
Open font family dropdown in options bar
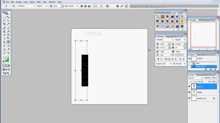(x=34, y=6)
